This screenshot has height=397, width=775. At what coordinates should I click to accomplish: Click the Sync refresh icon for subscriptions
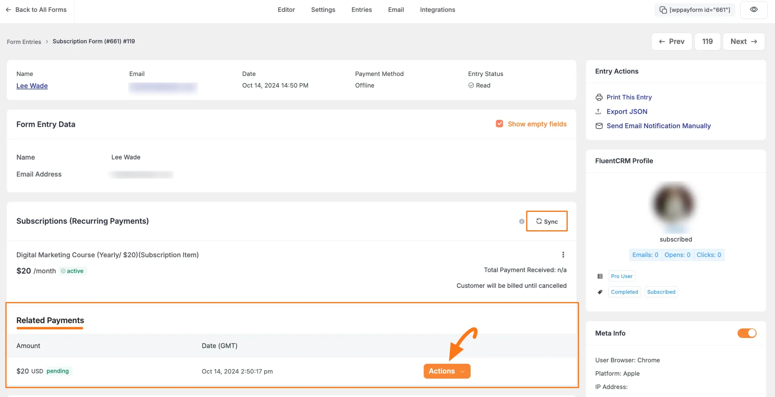click(x=539, y=221)
